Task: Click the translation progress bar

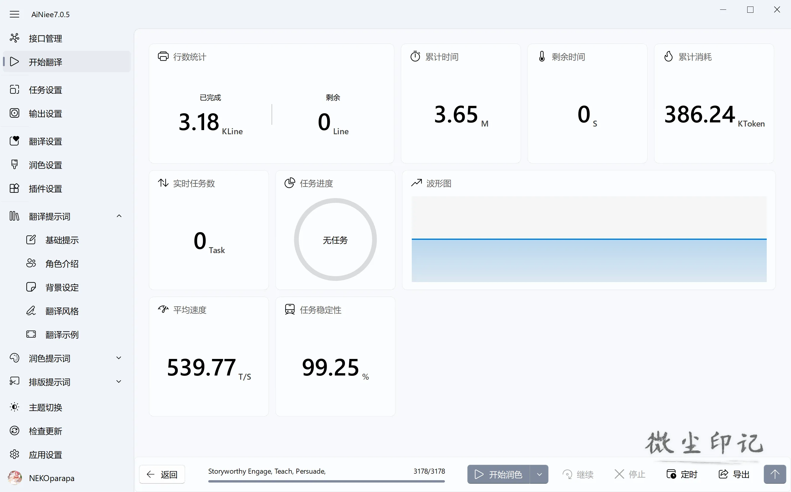Action: [327, 481]
